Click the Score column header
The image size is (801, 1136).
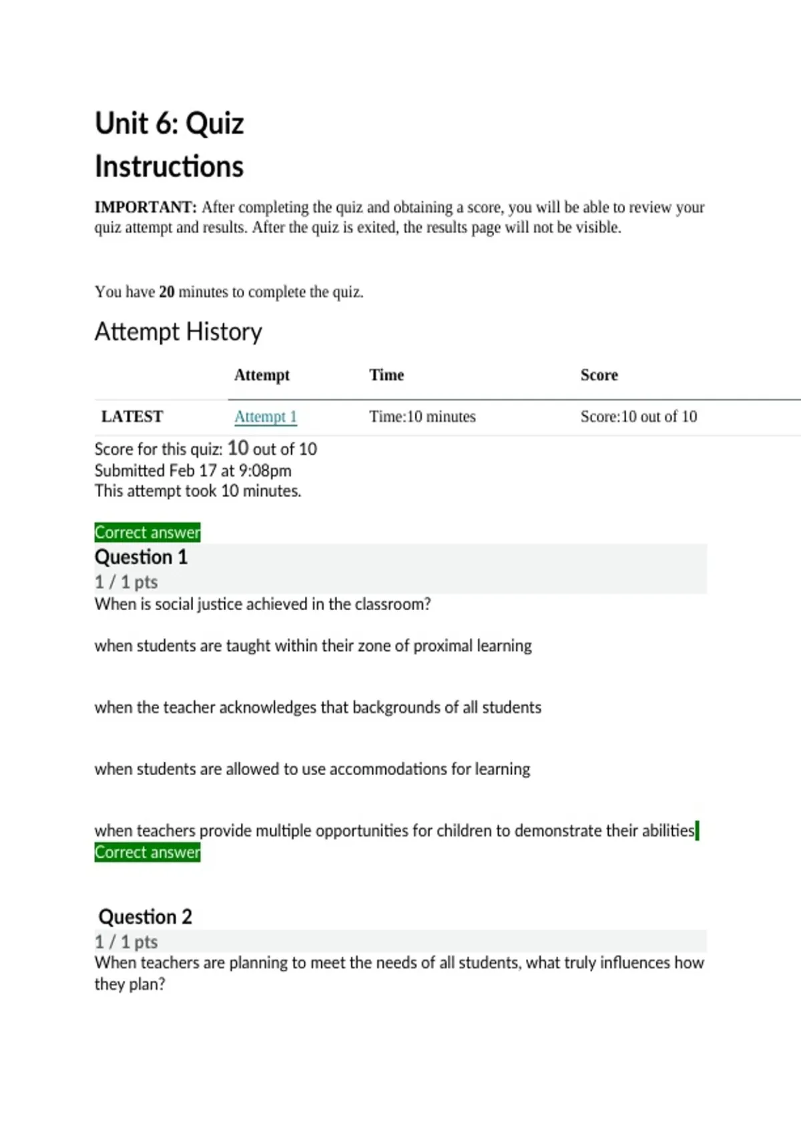599,375
